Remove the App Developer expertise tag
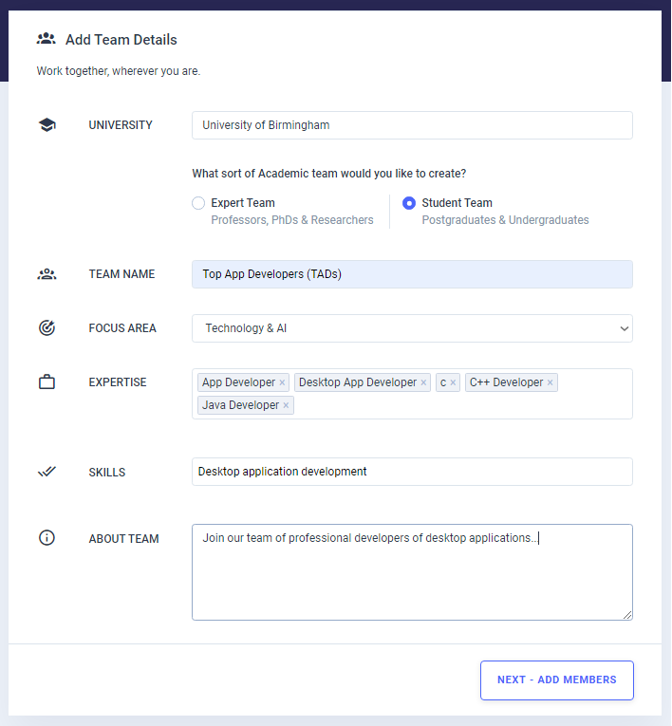The image size is (672, 726). (282, 382)
